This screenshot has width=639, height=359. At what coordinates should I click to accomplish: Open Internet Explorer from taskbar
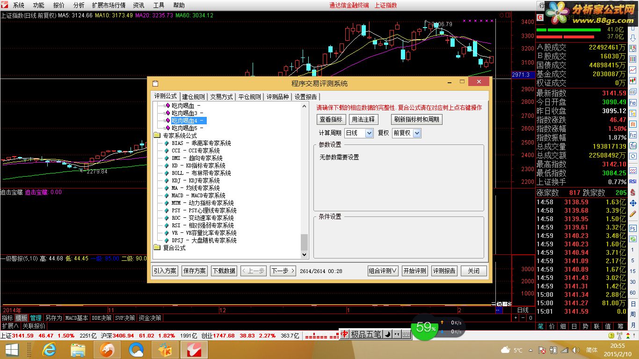click(x=49, y=349)
